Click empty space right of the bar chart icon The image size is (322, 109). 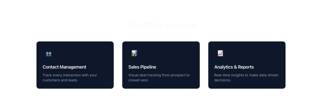click(166, 53)
